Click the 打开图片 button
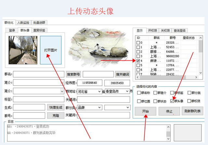This screenshot has width=208, height=145. click(x=51, y=50)
